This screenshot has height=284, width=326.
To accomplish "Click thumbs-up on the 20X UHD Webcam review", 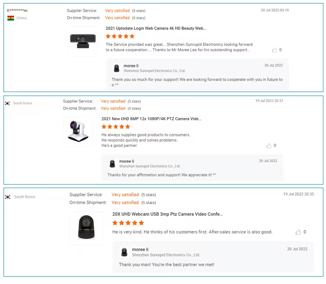I will click(x=298, y=232).
